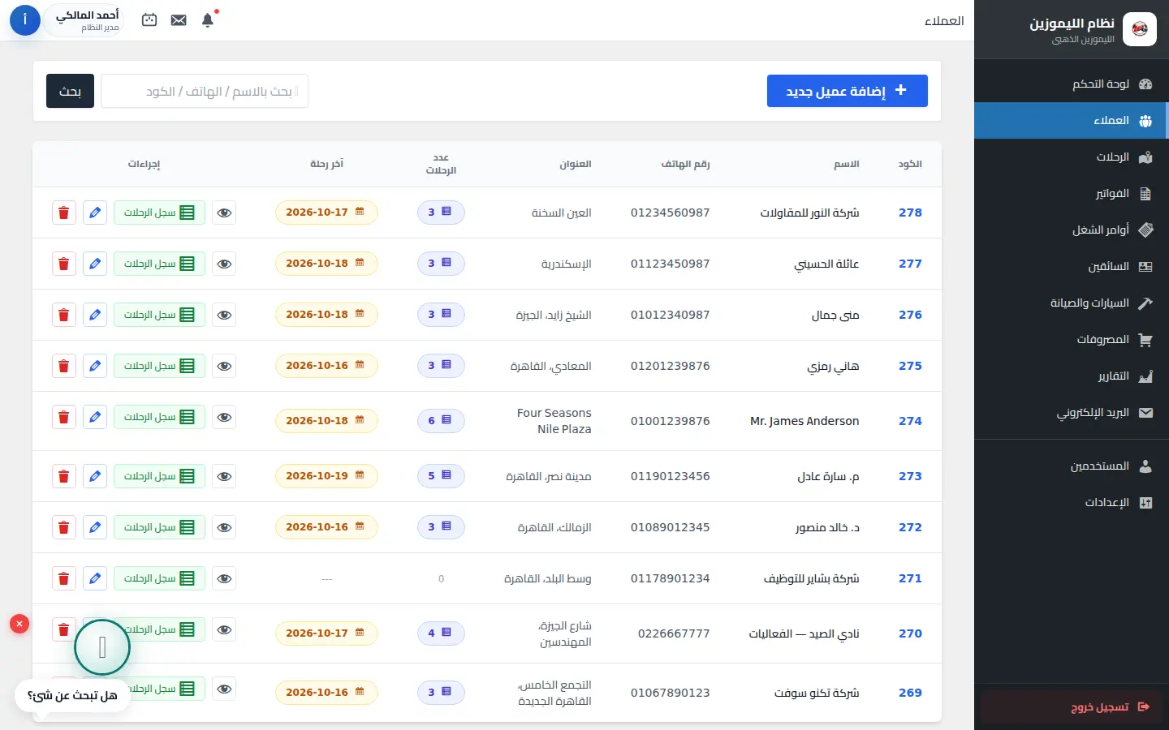This screenshot has height=730, width=1169.
Task: Click last trip date 2026-10-19 badge
Action: (326, 475)
